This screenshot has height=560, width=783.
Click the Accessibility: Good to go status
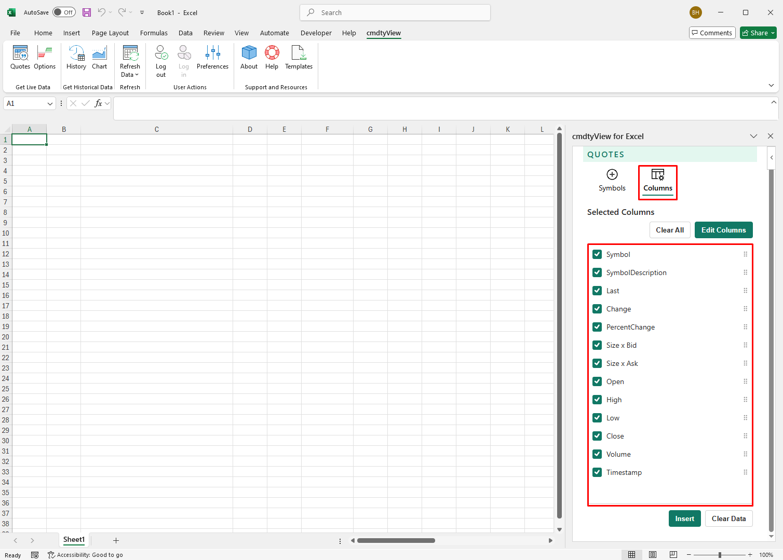85,555
